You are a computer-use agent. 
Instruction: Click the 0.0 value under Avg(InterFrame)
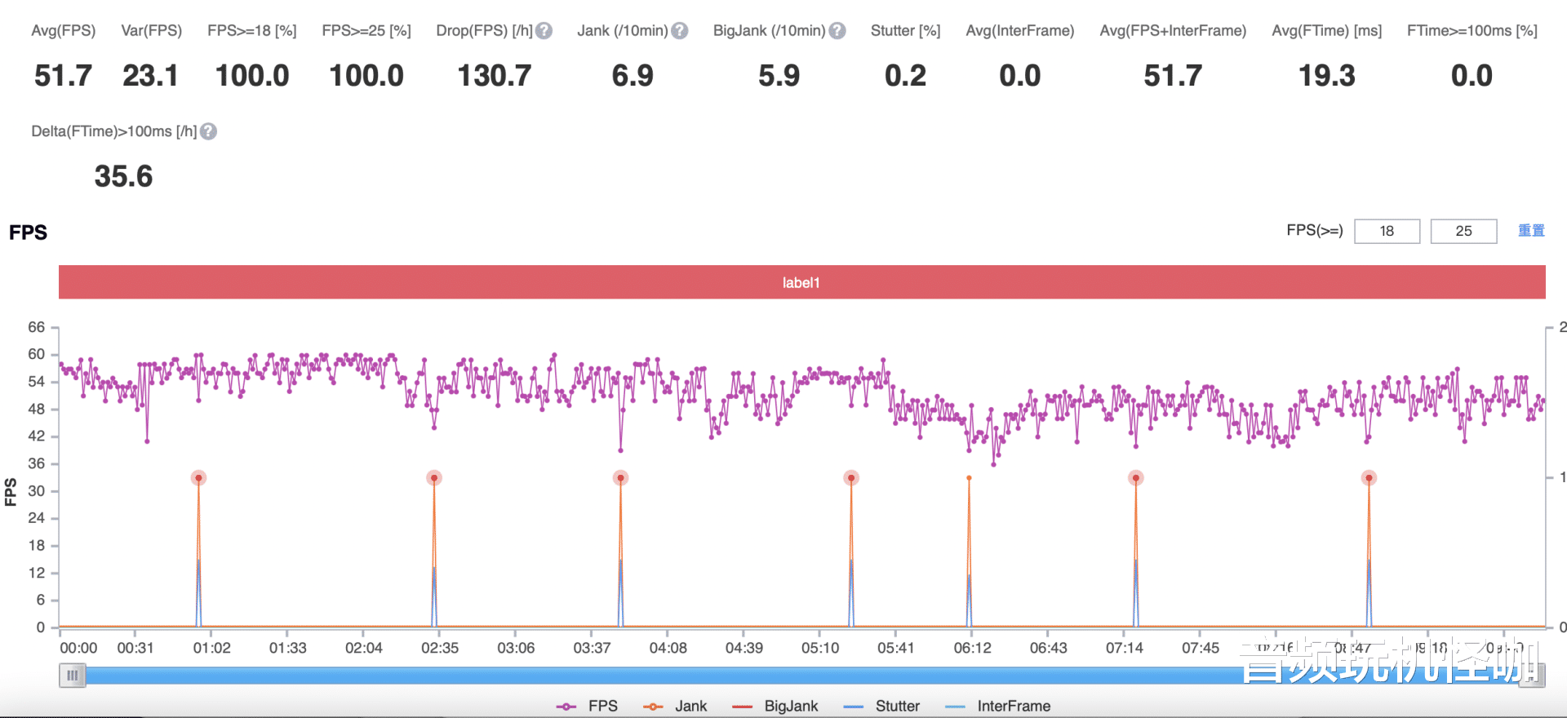coord(1020,76)
